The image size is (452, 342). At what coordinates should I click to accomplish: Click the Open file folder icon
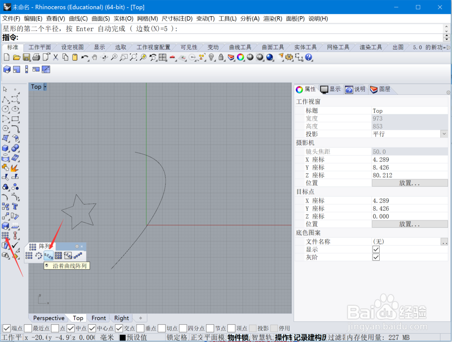click(16, 57)
